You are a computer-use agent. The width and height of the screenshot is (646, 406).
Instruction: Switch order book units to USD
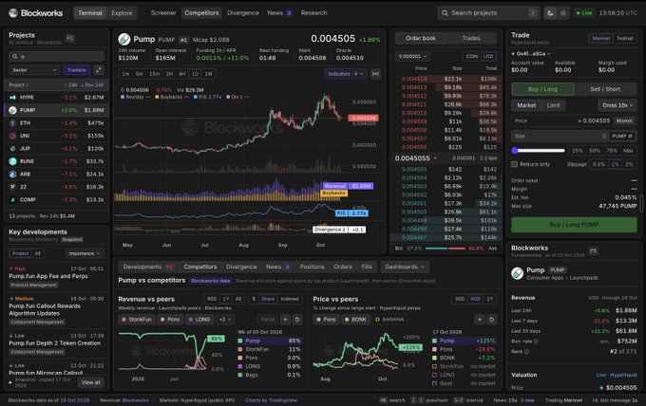488,56
